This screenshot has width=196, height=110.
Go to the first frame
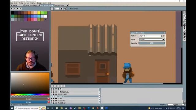52,86
